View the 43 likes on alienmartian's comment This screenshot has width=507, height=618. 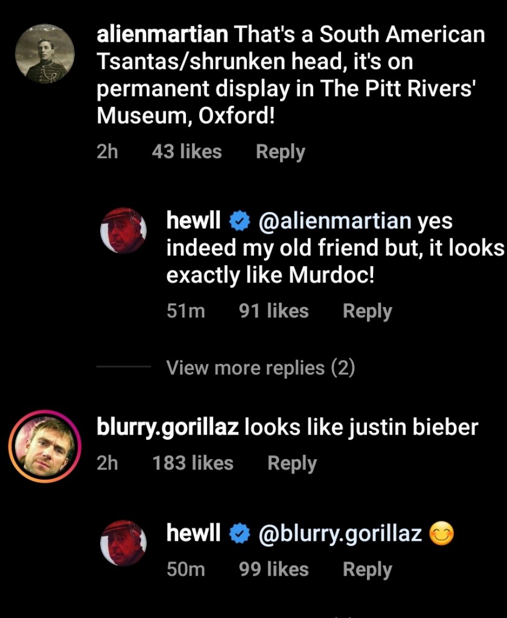pos(187,151)
